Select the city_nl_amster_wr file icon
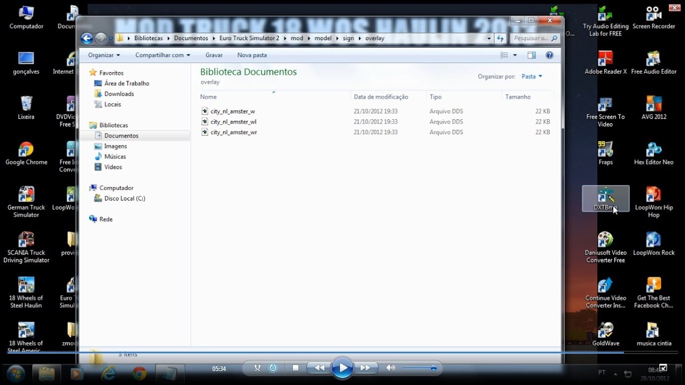The height and width of the screenshot is (385, 685). click(204, 132)
